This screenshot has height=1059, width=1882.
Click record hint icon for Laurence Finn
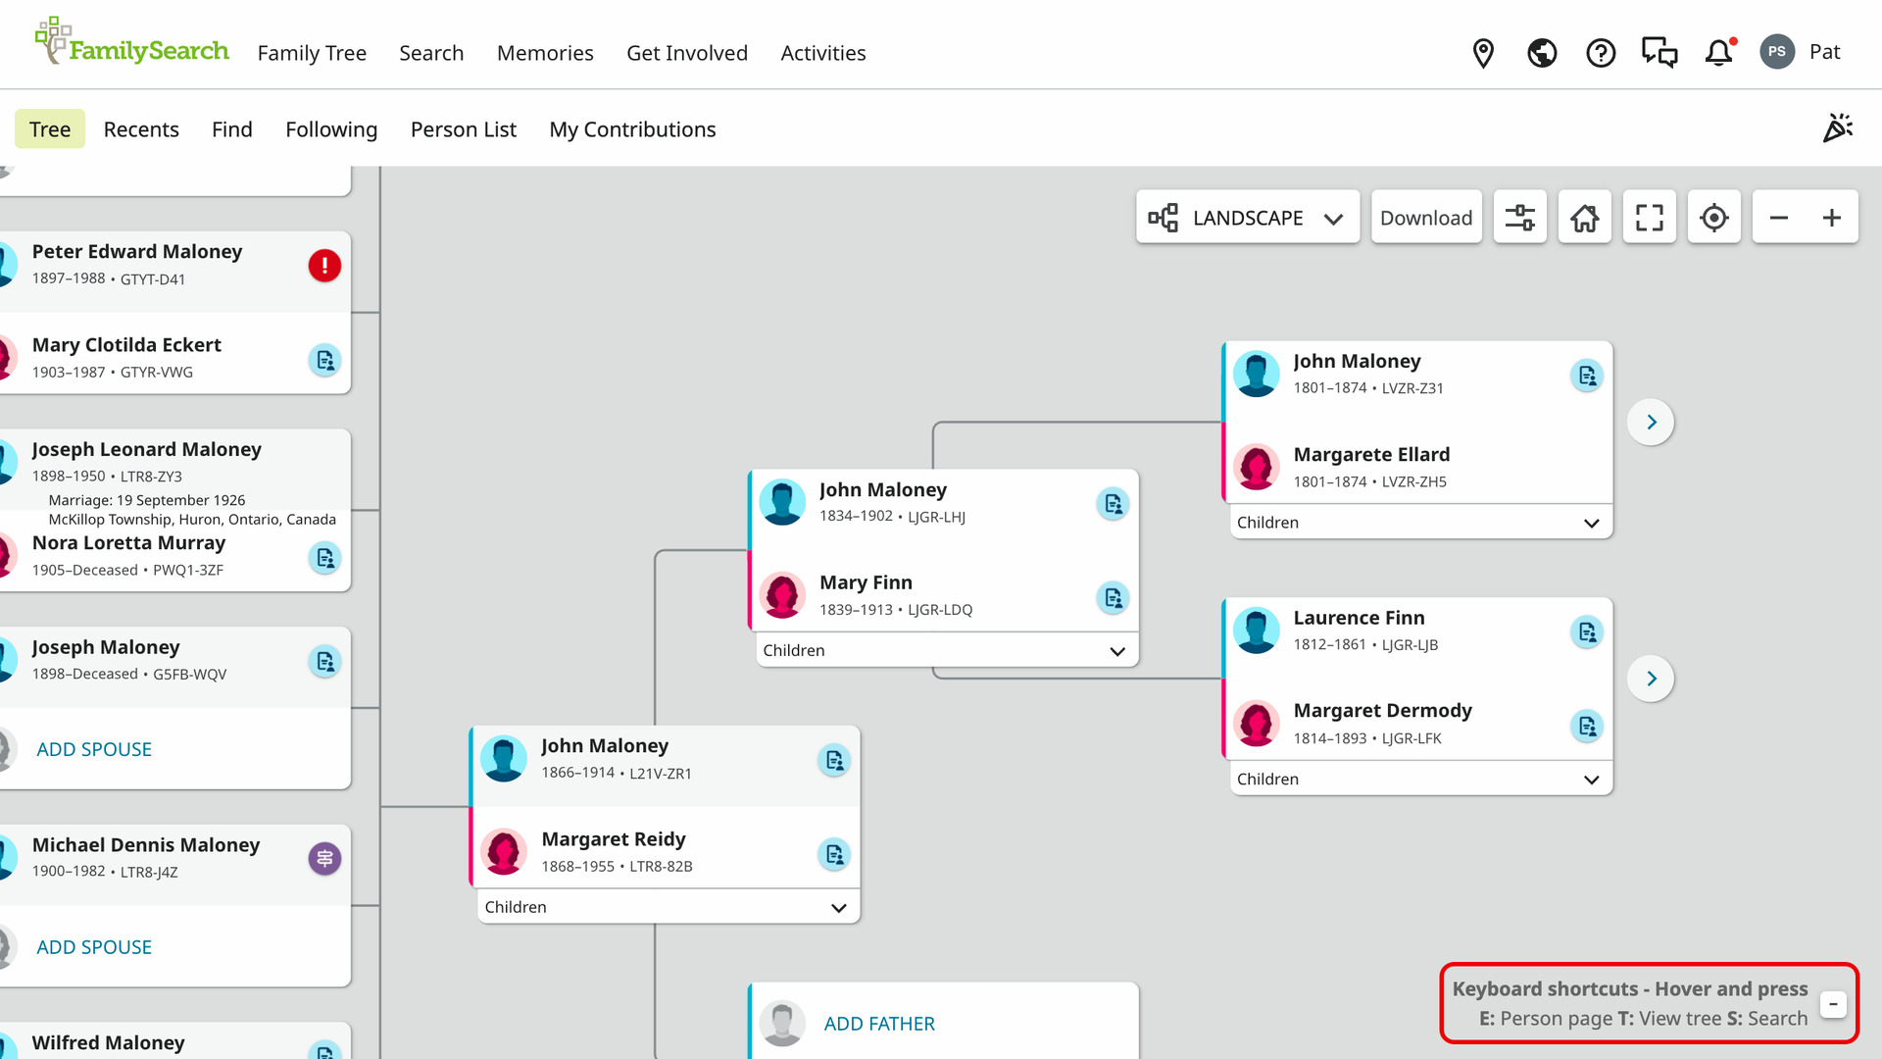pyautogui.click(x=1587, y=632)
